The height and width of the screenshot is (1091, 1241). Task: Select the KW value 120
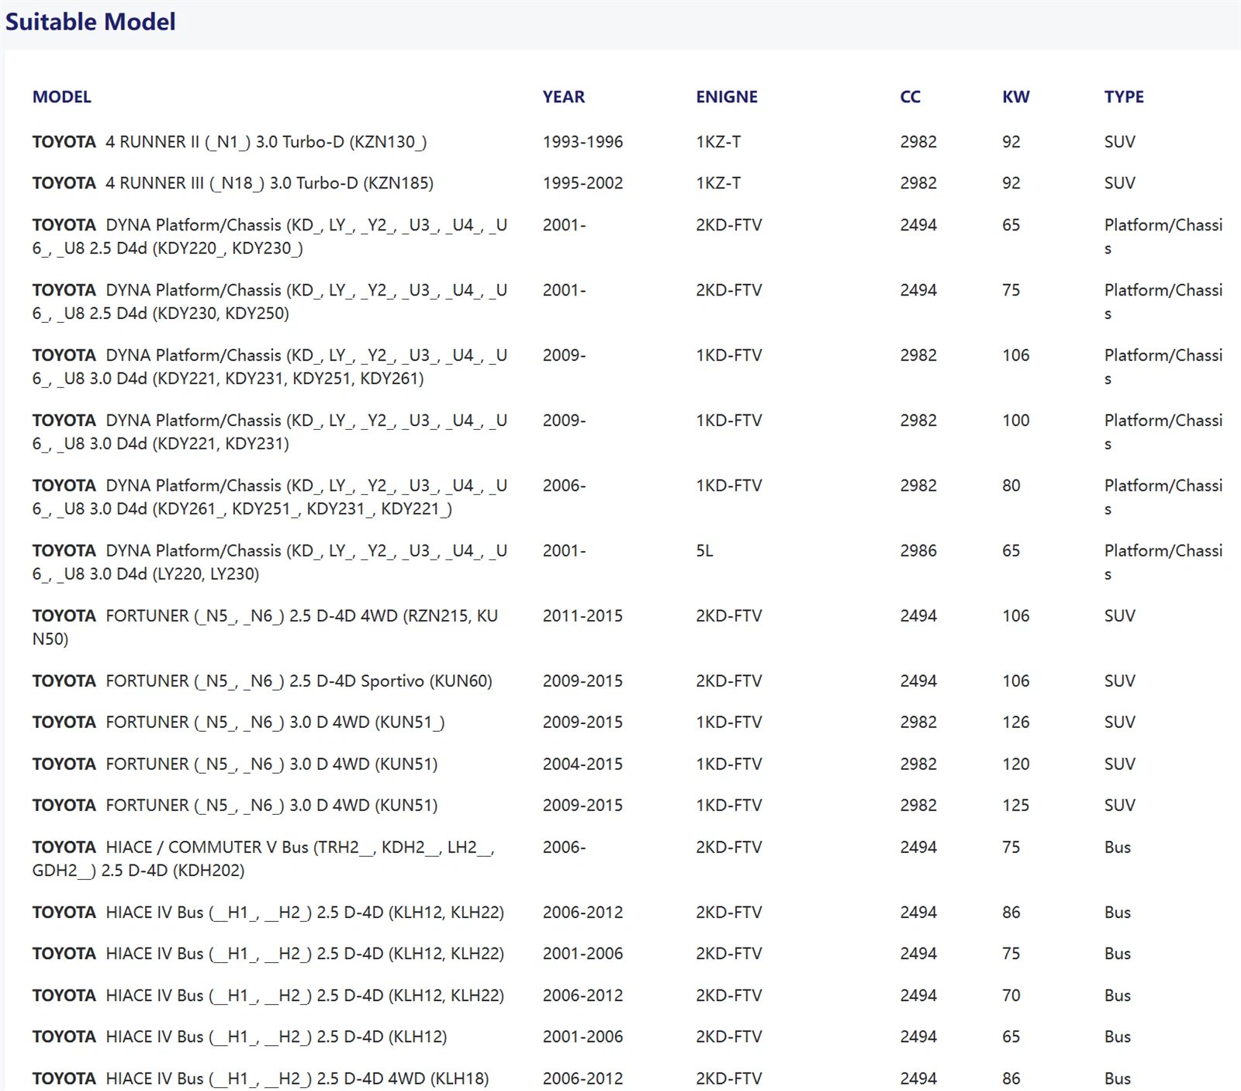coord(1016,764)
